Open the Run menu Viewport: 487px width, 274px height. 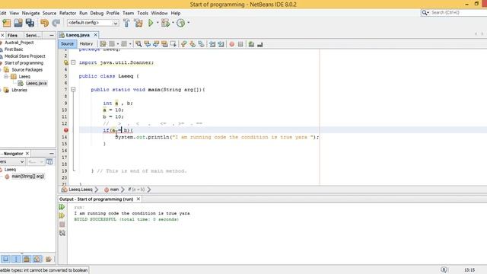83,13
